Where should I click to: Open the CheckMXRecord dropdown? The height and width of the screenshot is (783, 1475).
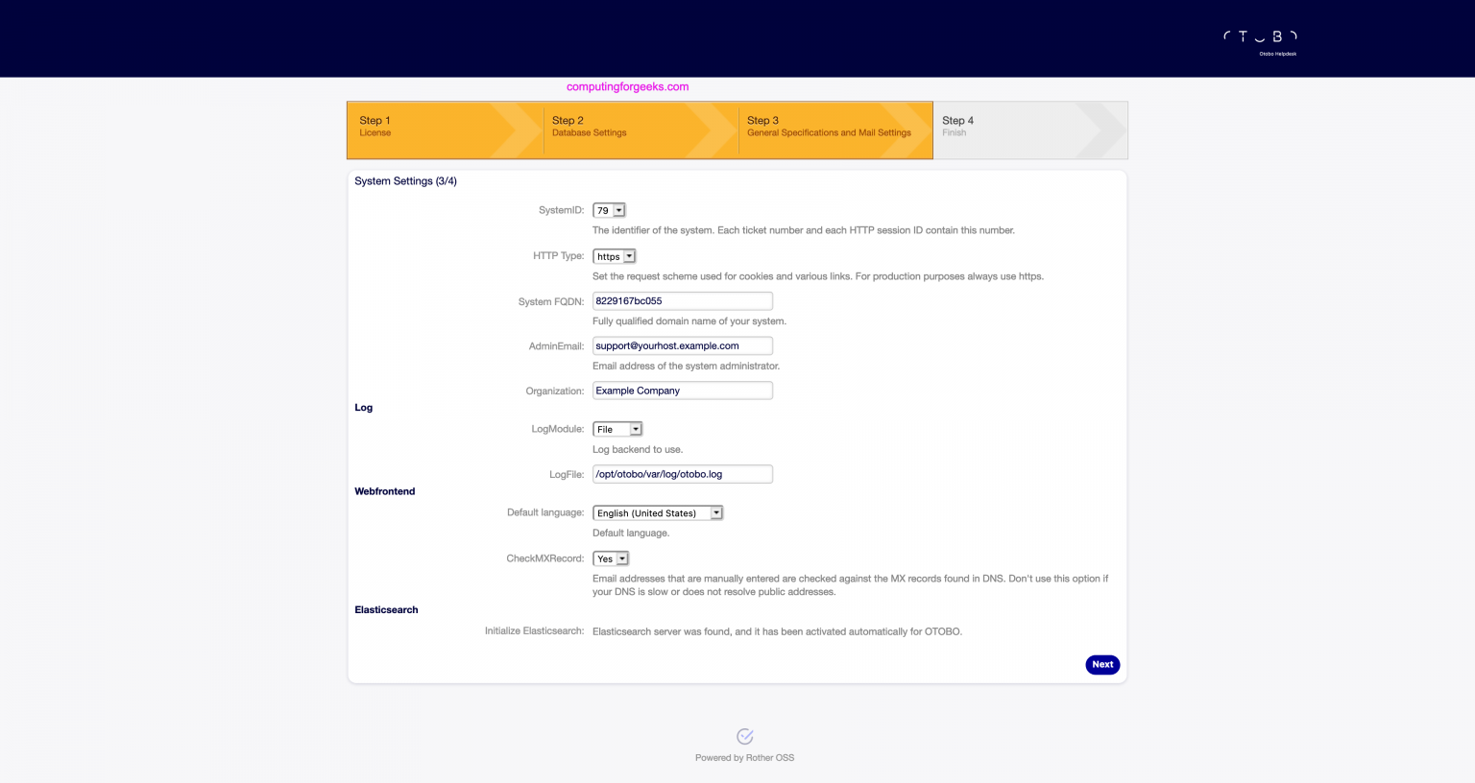click(610, 558)
